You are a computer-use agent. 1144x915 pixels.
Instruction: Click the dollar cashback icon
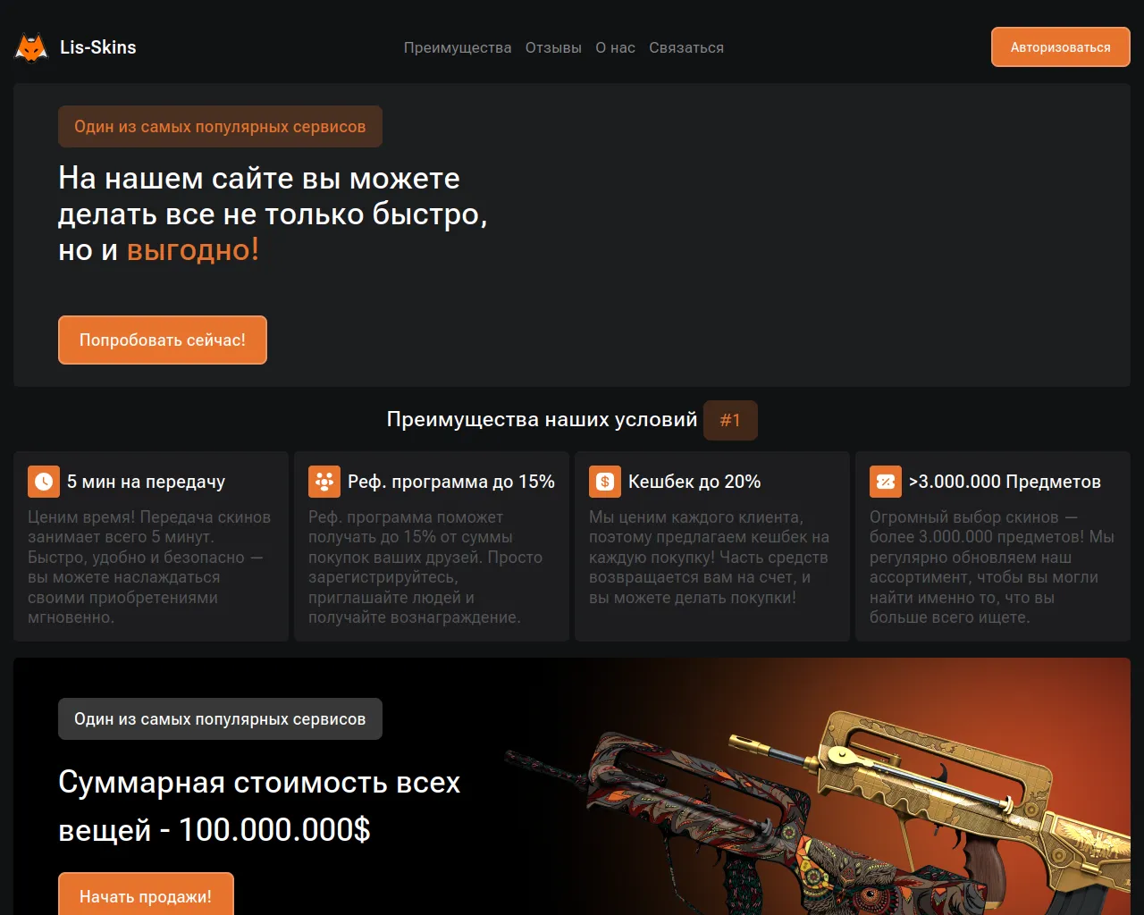click(605, 482)
